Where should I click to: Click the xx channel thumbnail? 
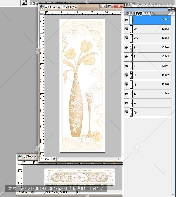(131, 29)
